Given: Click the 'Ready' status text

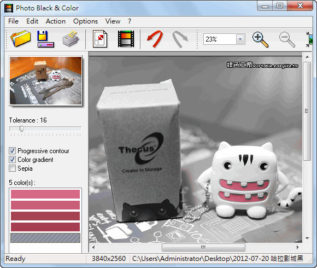Looking at the screenshot, I should (15, 259).
